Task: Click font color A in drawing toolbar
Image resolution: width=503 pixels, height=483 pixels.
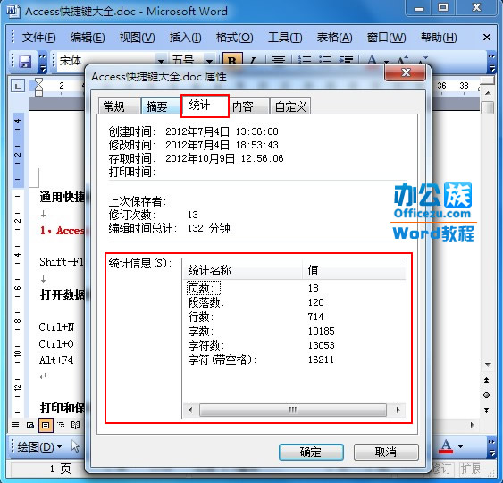Action: 446,446
